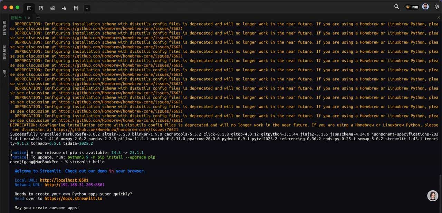This screenshot has width=442, height=213.
Task: Click the document page icon in toolbar
Action: pos(41,8)
